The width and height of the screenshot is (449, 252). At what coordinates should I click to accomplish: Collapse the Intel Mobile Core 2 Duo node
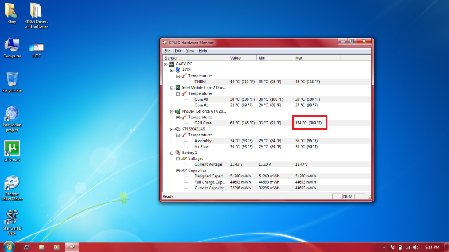coord(172,88)
